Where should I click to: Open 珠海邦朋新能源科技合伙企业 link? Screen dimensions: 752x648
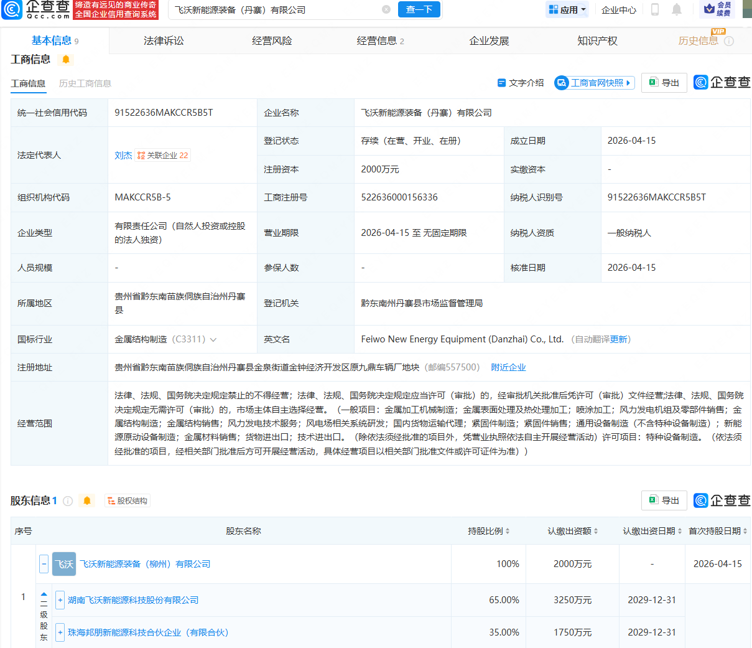coord(148,633)
